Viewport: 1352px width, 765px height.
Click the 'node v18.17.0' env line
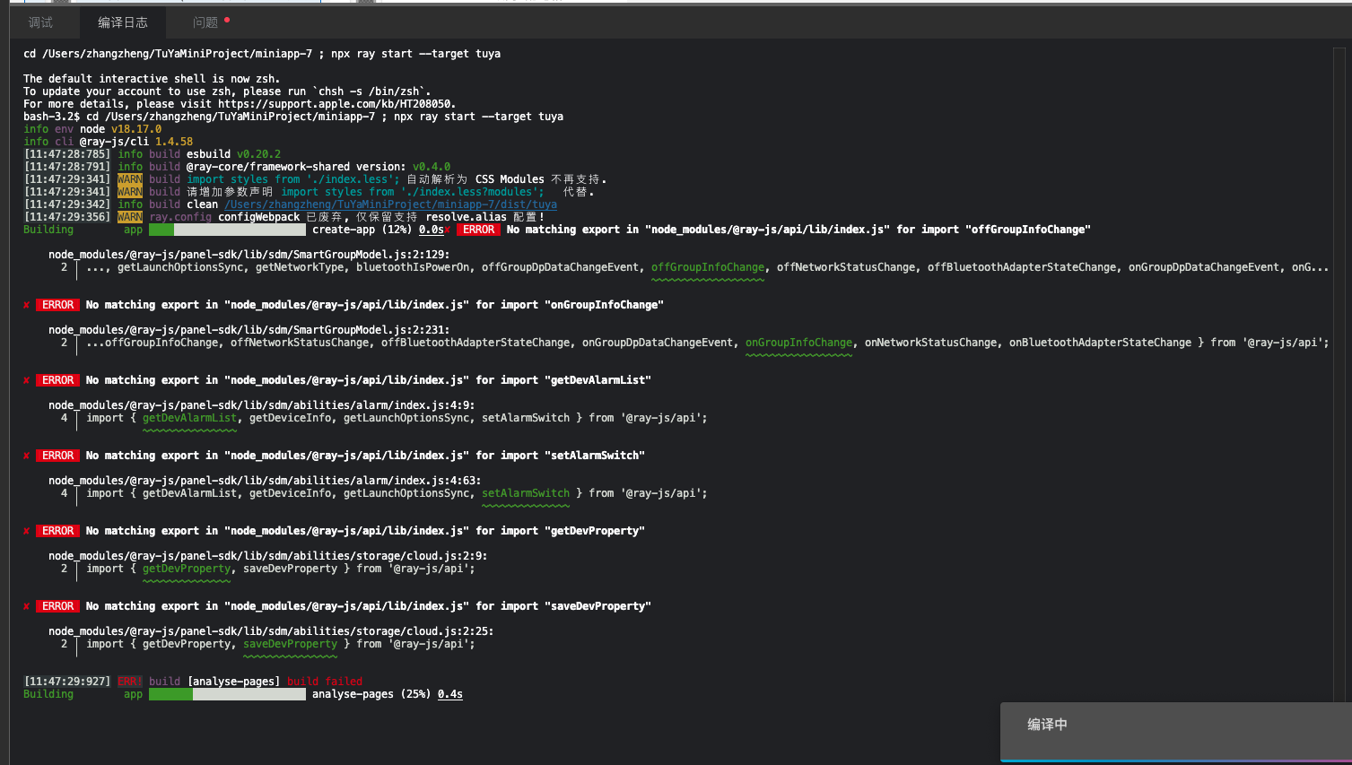(x=120, y=129)
